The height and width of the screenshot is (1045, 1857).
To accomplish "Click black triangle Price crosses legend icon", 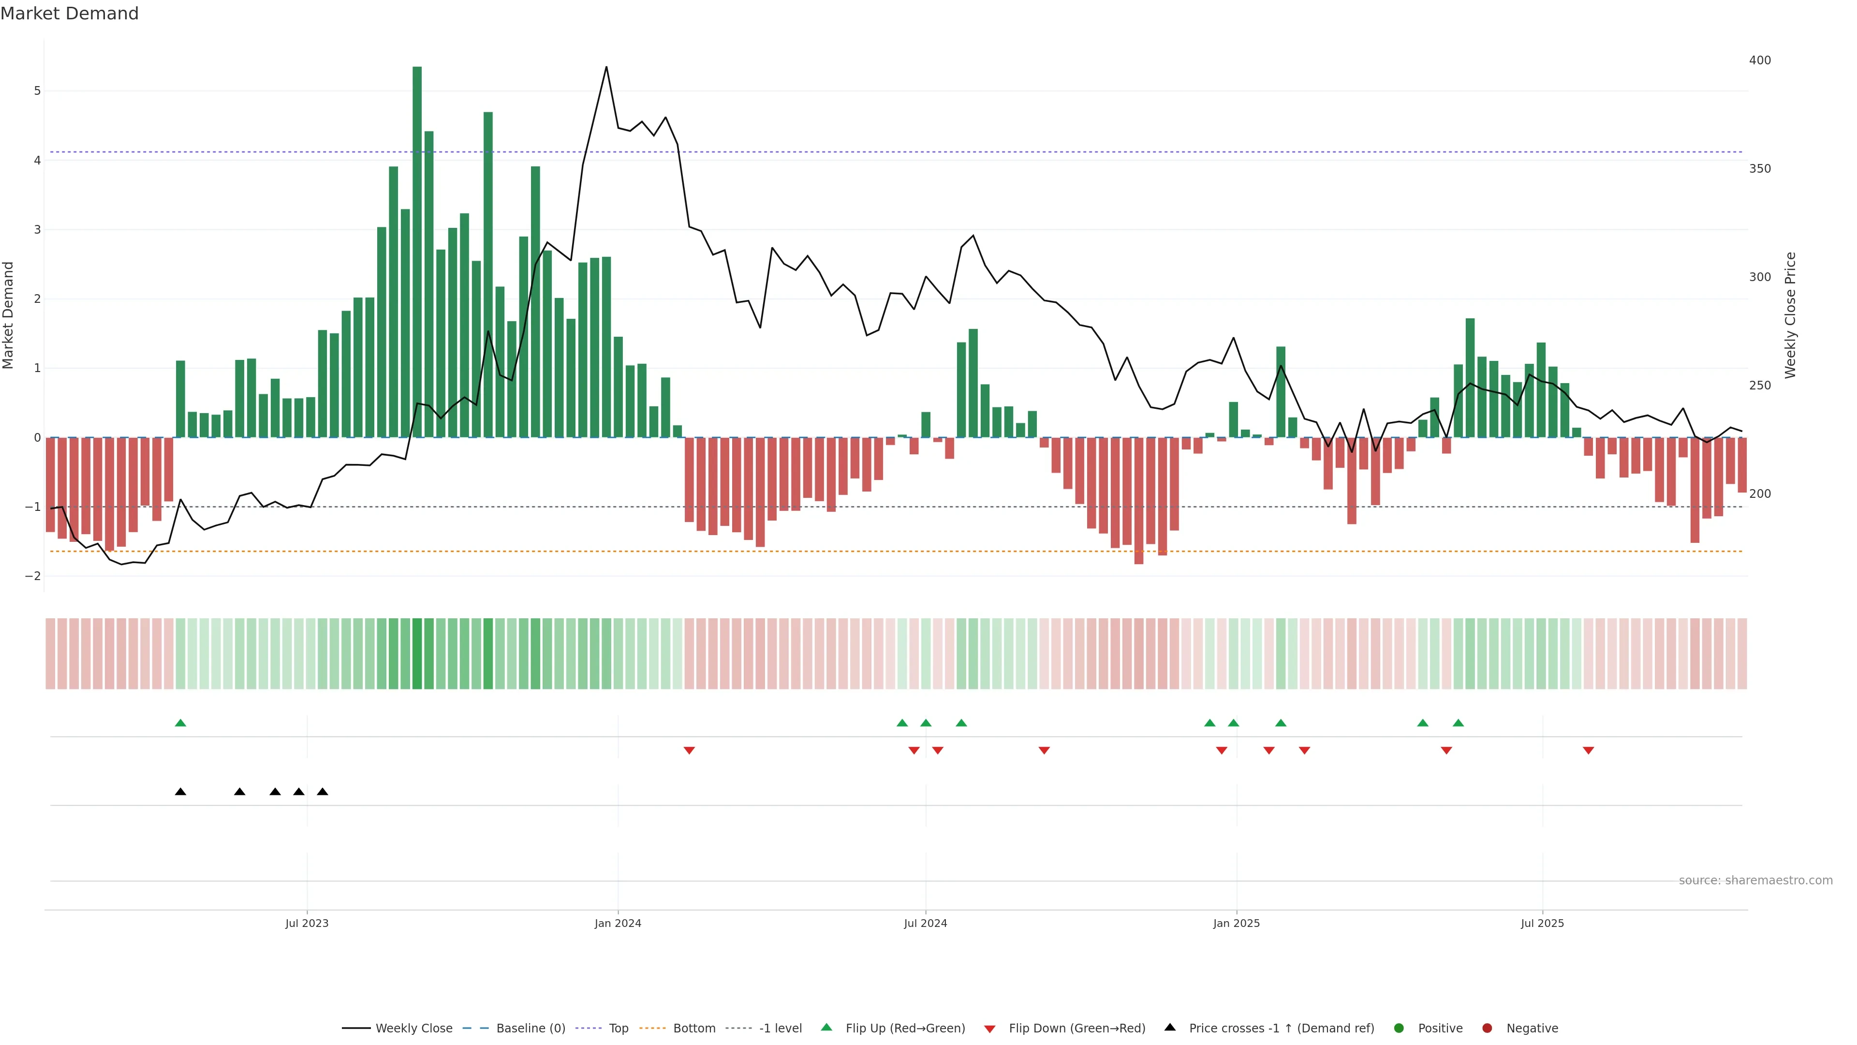I will click(x=1170, y=1027).
